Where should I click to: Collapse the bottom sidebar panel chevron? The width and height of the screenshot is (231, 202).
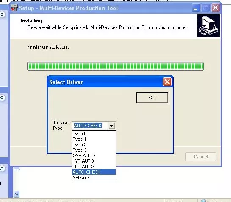(2, 168)
